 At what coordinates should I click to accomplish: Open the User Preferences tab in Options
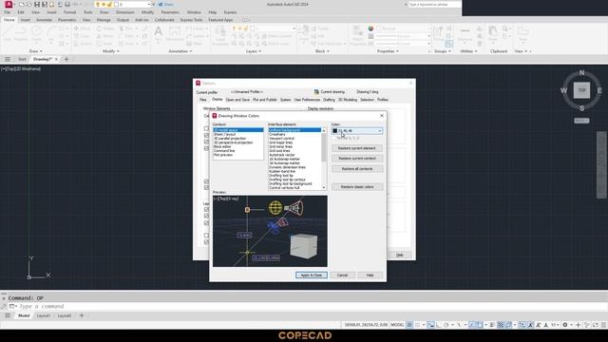[x=307, y=100]
